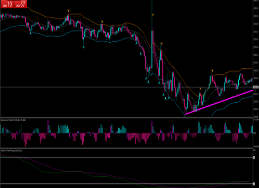Click the divider between histogram and oscillator panes

[x=127, y=148]
